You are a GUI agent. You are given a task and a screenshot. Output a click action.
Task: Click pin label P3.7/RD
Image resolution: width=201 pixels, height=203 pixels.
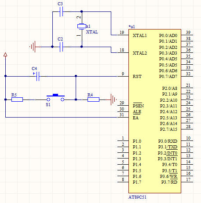point(169,182)
